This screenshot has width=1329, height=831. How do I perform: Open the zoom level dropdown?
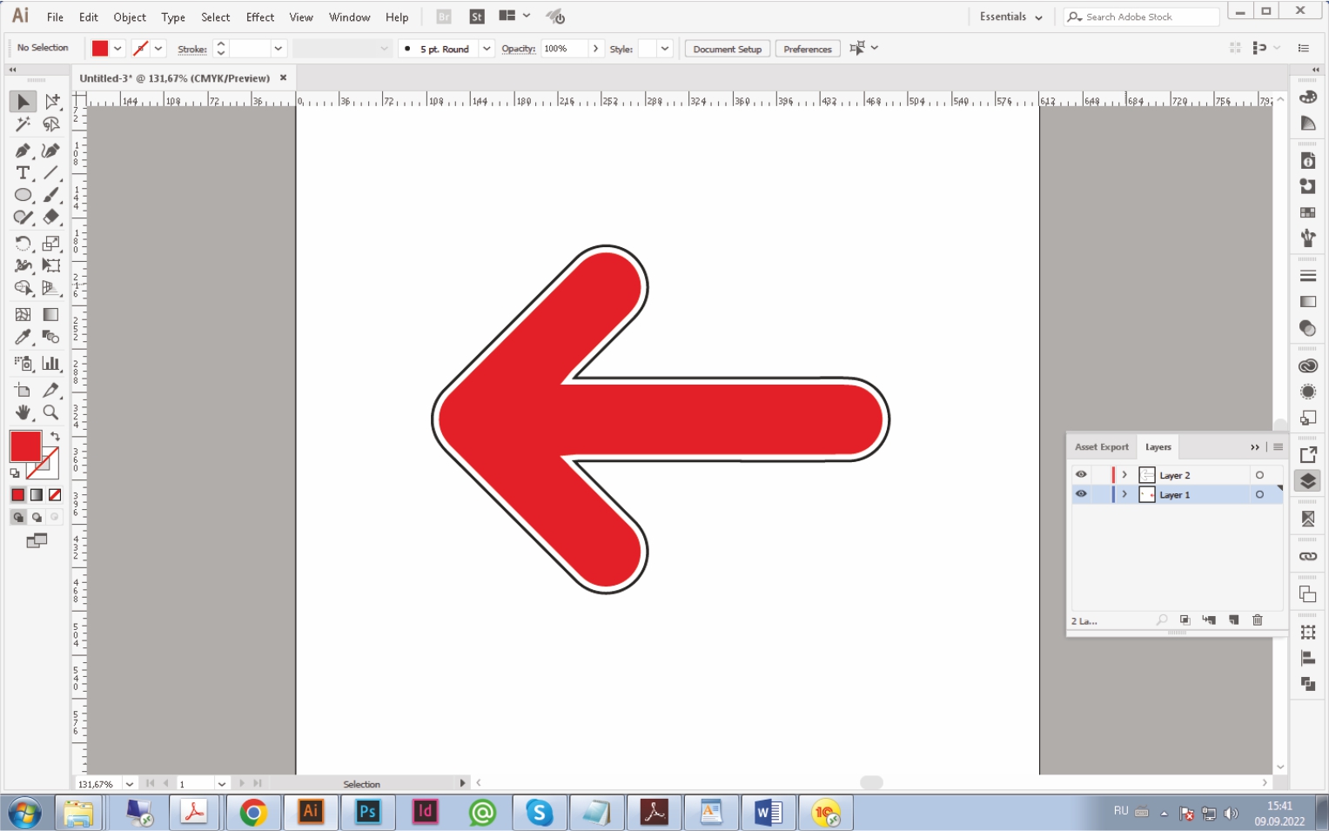[x=130, y=784]
